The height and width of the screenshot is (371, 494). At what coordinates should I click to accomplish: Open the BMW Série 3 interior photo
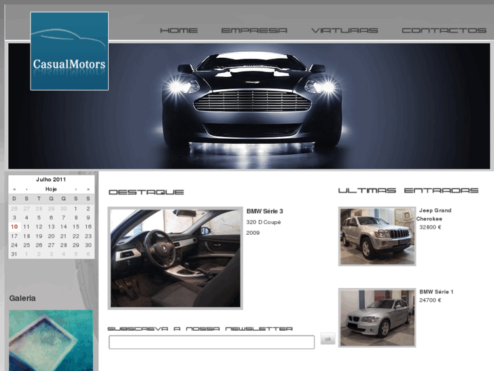point(175,258)
